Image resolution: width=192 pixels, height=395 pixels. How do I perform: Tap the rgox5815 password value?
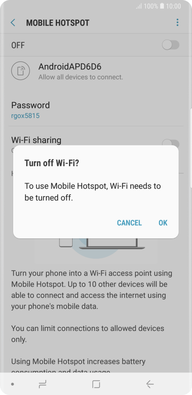point(25,116)
